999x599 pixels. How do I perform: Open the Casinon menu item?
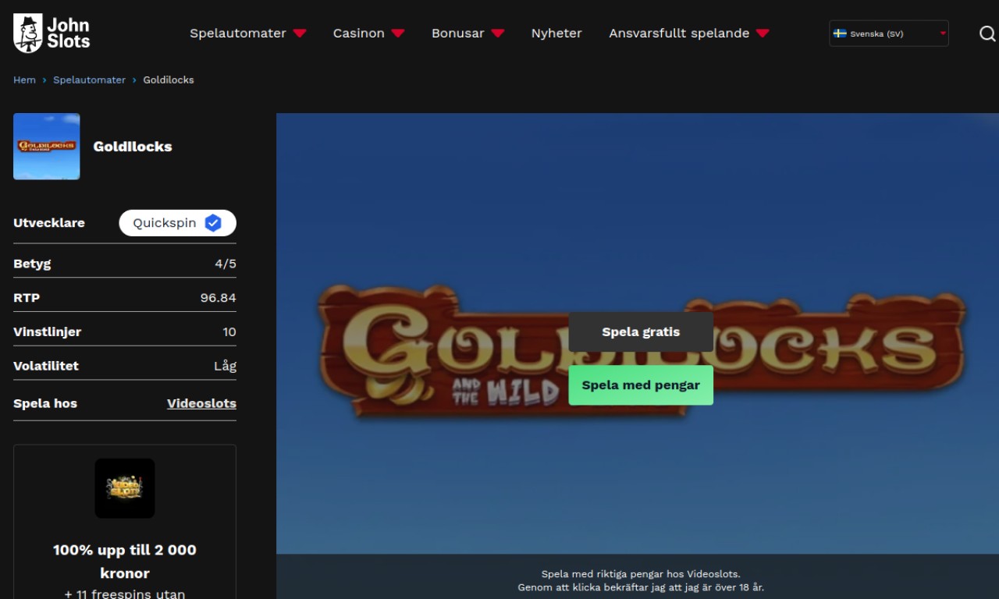click(358, 34)
